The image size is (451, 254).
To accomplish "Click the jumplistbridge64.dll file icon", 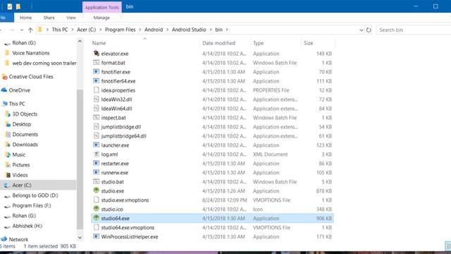I will coord(97,136).
